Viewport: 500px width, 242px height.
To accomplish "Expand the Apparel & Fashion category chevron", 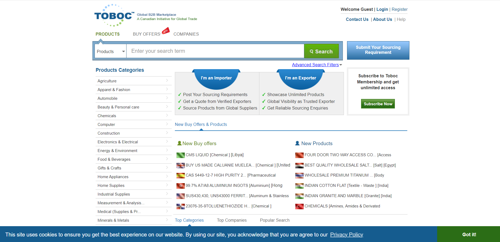I will 167,89.
